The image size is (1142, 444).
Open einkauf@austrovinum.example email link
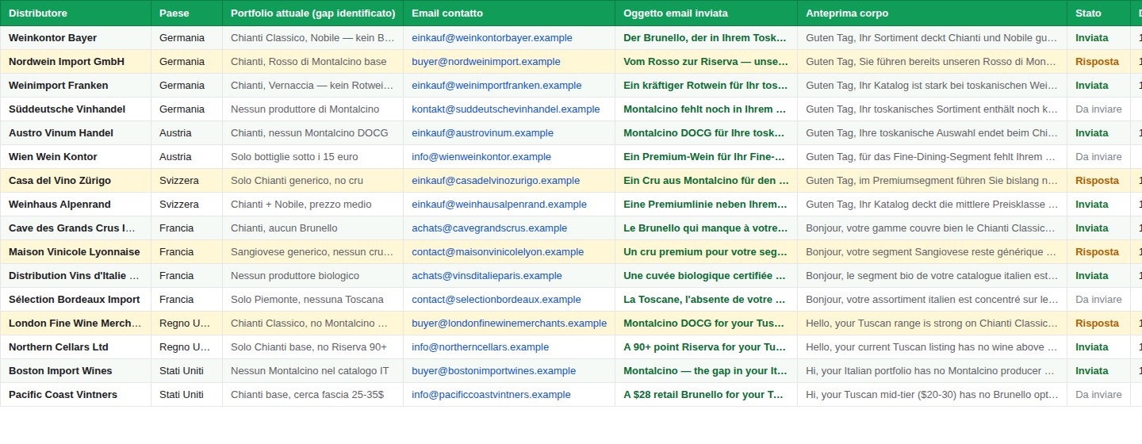coord(482,133)
